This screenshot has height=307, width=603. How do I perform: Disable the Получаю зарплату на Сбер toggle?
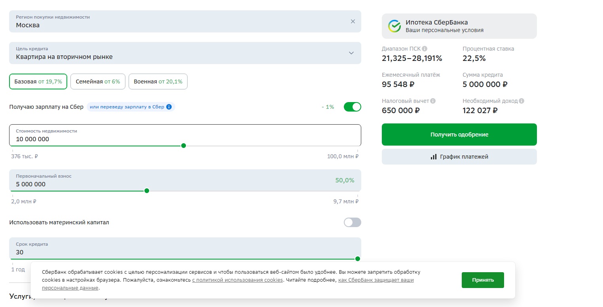352,107
